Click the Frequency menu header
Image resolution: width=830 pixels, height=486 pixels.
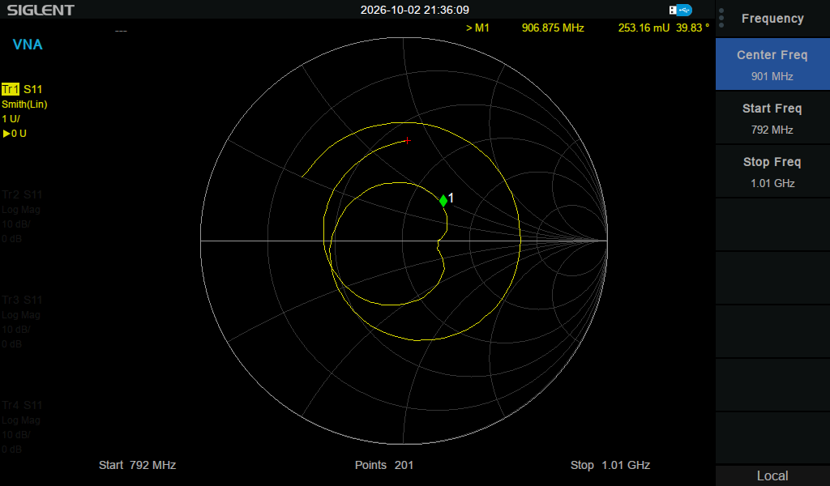[772, 19]
